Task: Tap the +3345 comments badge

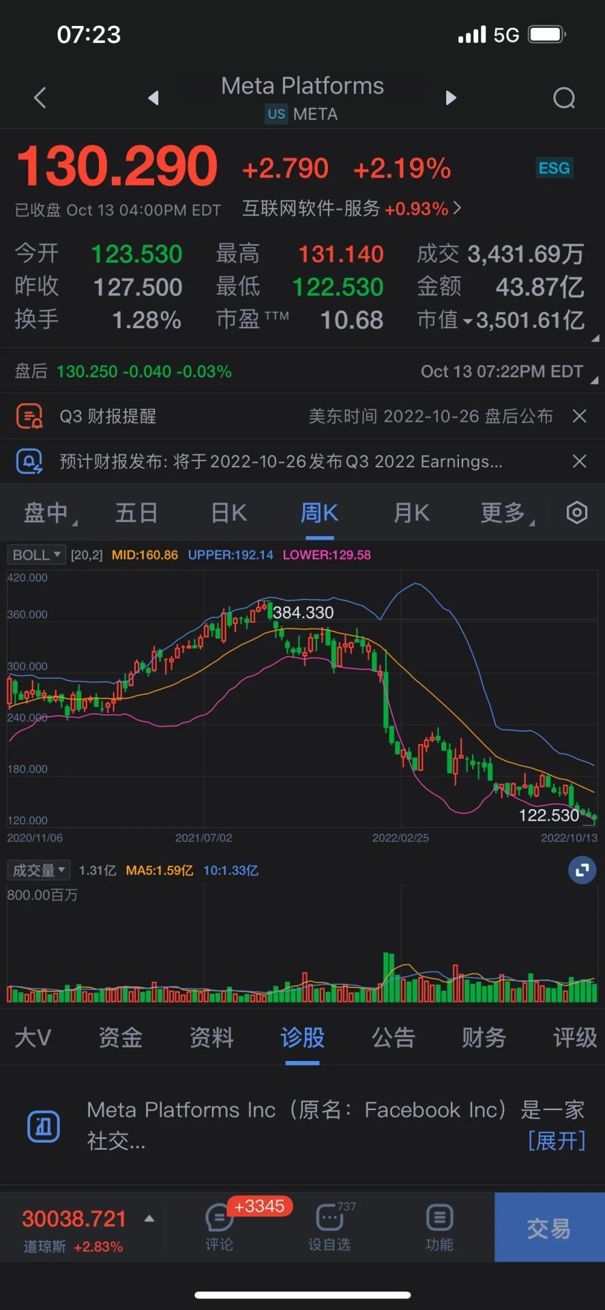Action: tap(259, 1206)
